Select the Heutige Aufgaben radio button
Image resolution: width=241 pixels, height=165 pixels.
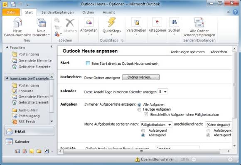click(x=139, y=109)
